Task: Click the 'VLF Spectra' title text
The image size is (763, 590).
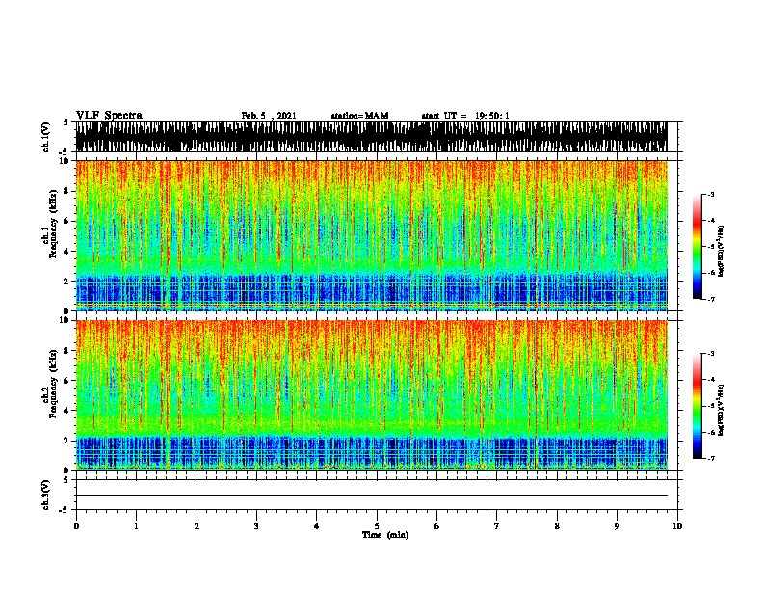Action: [109, 115]
